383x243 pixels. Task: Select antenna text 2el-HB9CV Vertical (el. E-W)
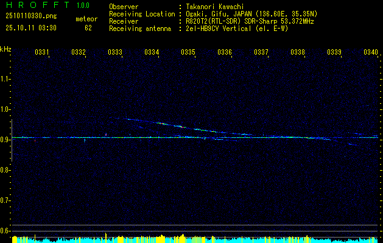(237, 29)
